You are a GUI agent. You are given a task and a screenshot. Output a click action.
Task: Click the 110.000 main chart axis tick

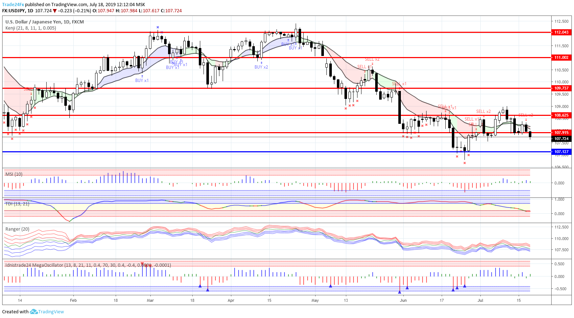point(561,82)
